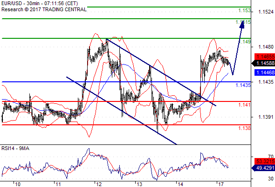Click the 1.1524 price axis value

click(266, 12)
